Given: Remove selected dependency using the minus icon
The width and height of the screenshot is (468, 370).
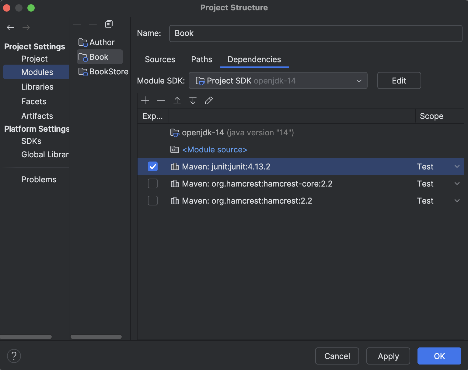Looking at the screenshot, I should [x=161, y=100].
